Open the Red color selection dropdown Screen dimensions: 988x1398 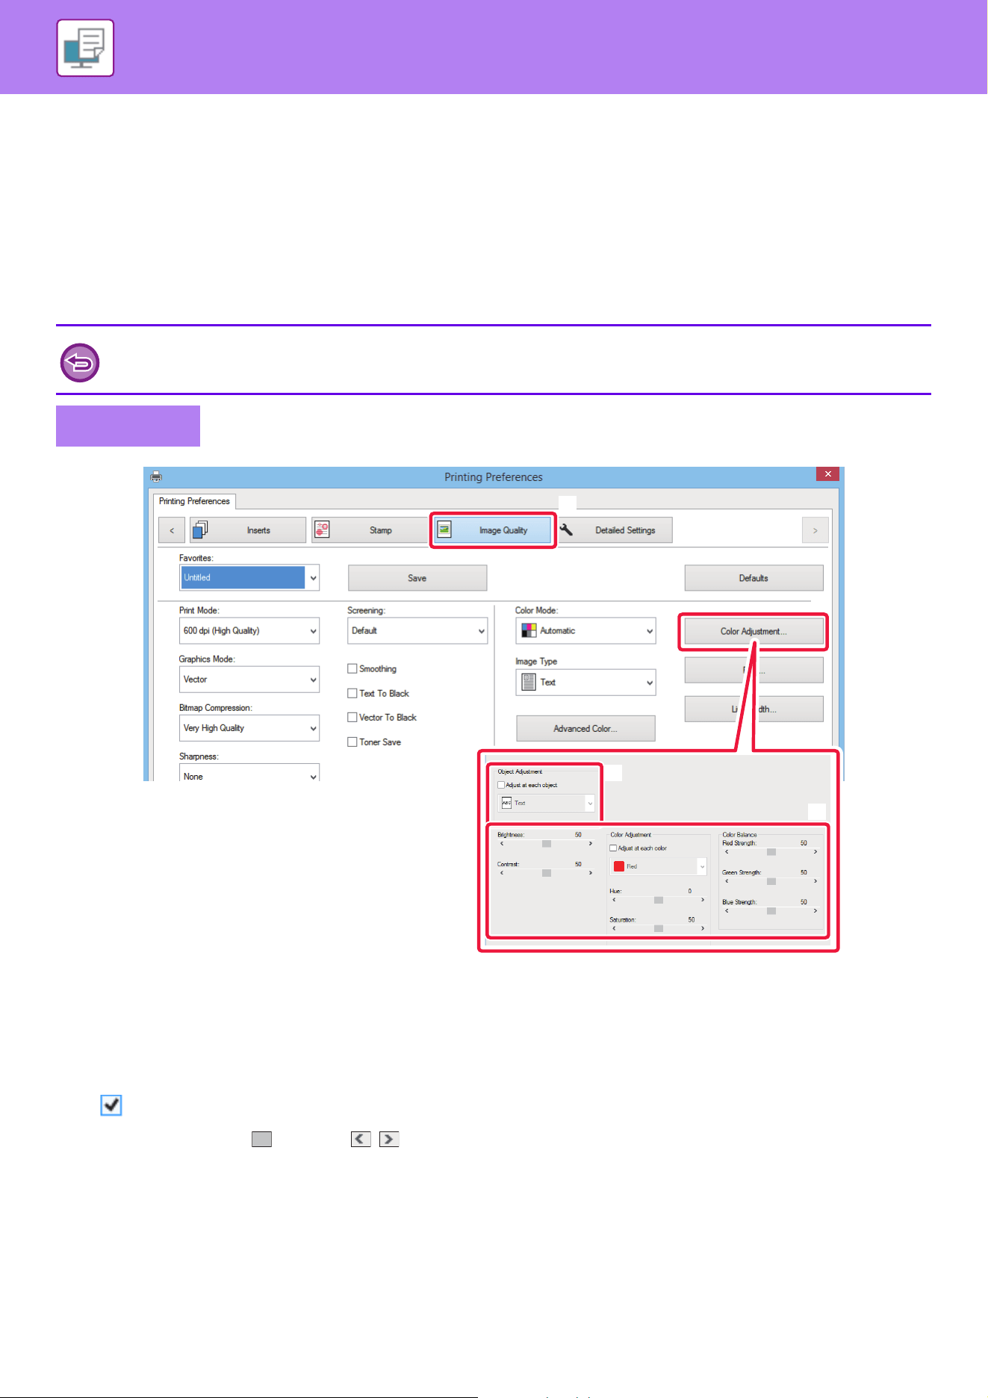pyautogui.click(x=659, y=866)
